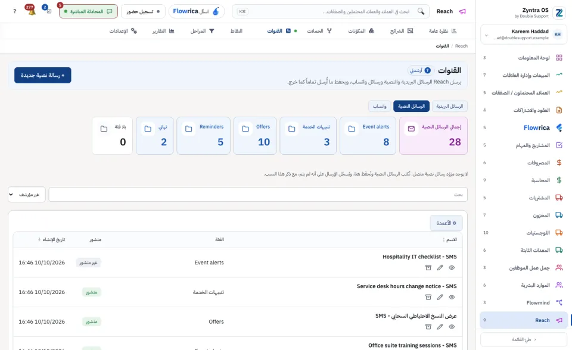Sort by تاريخ الإنشاء column
Image resolution: width=572 pixels, height=350 pixels.
[51, 239]
